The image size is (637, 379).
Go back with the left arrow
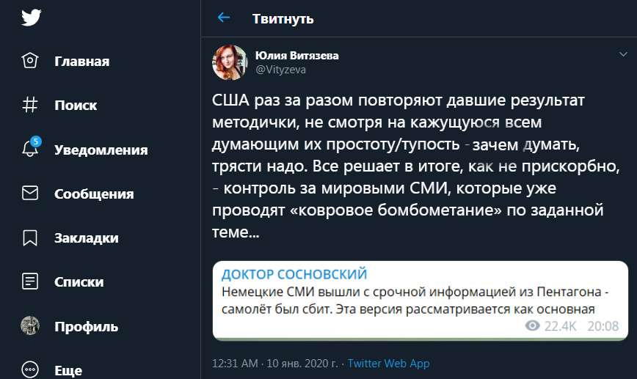(224, 18)
